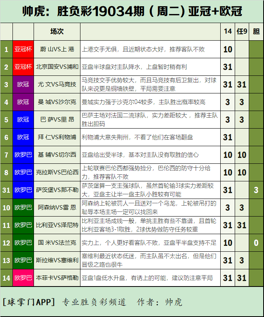The height and width of the screenshot is (317, 264).
Task: Click the 胆 value 3 in the 萨茨堡VS那不勒 row
Action: pyautogui.click(x=256, y=190)
